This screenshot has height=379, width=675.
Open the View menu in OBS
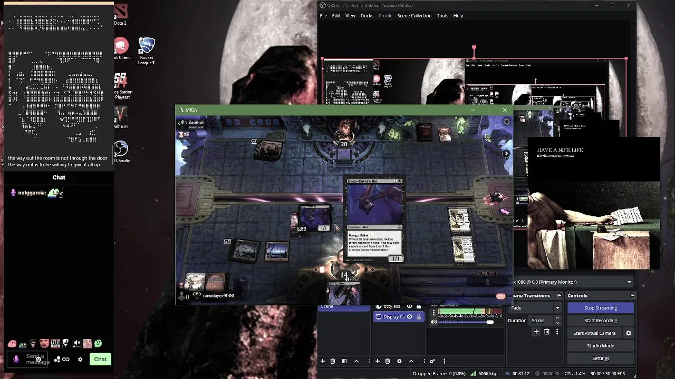point(350,16)
